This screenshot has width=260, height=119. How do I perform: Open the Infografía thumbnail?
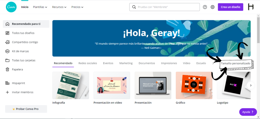click(x=71, y=85)
